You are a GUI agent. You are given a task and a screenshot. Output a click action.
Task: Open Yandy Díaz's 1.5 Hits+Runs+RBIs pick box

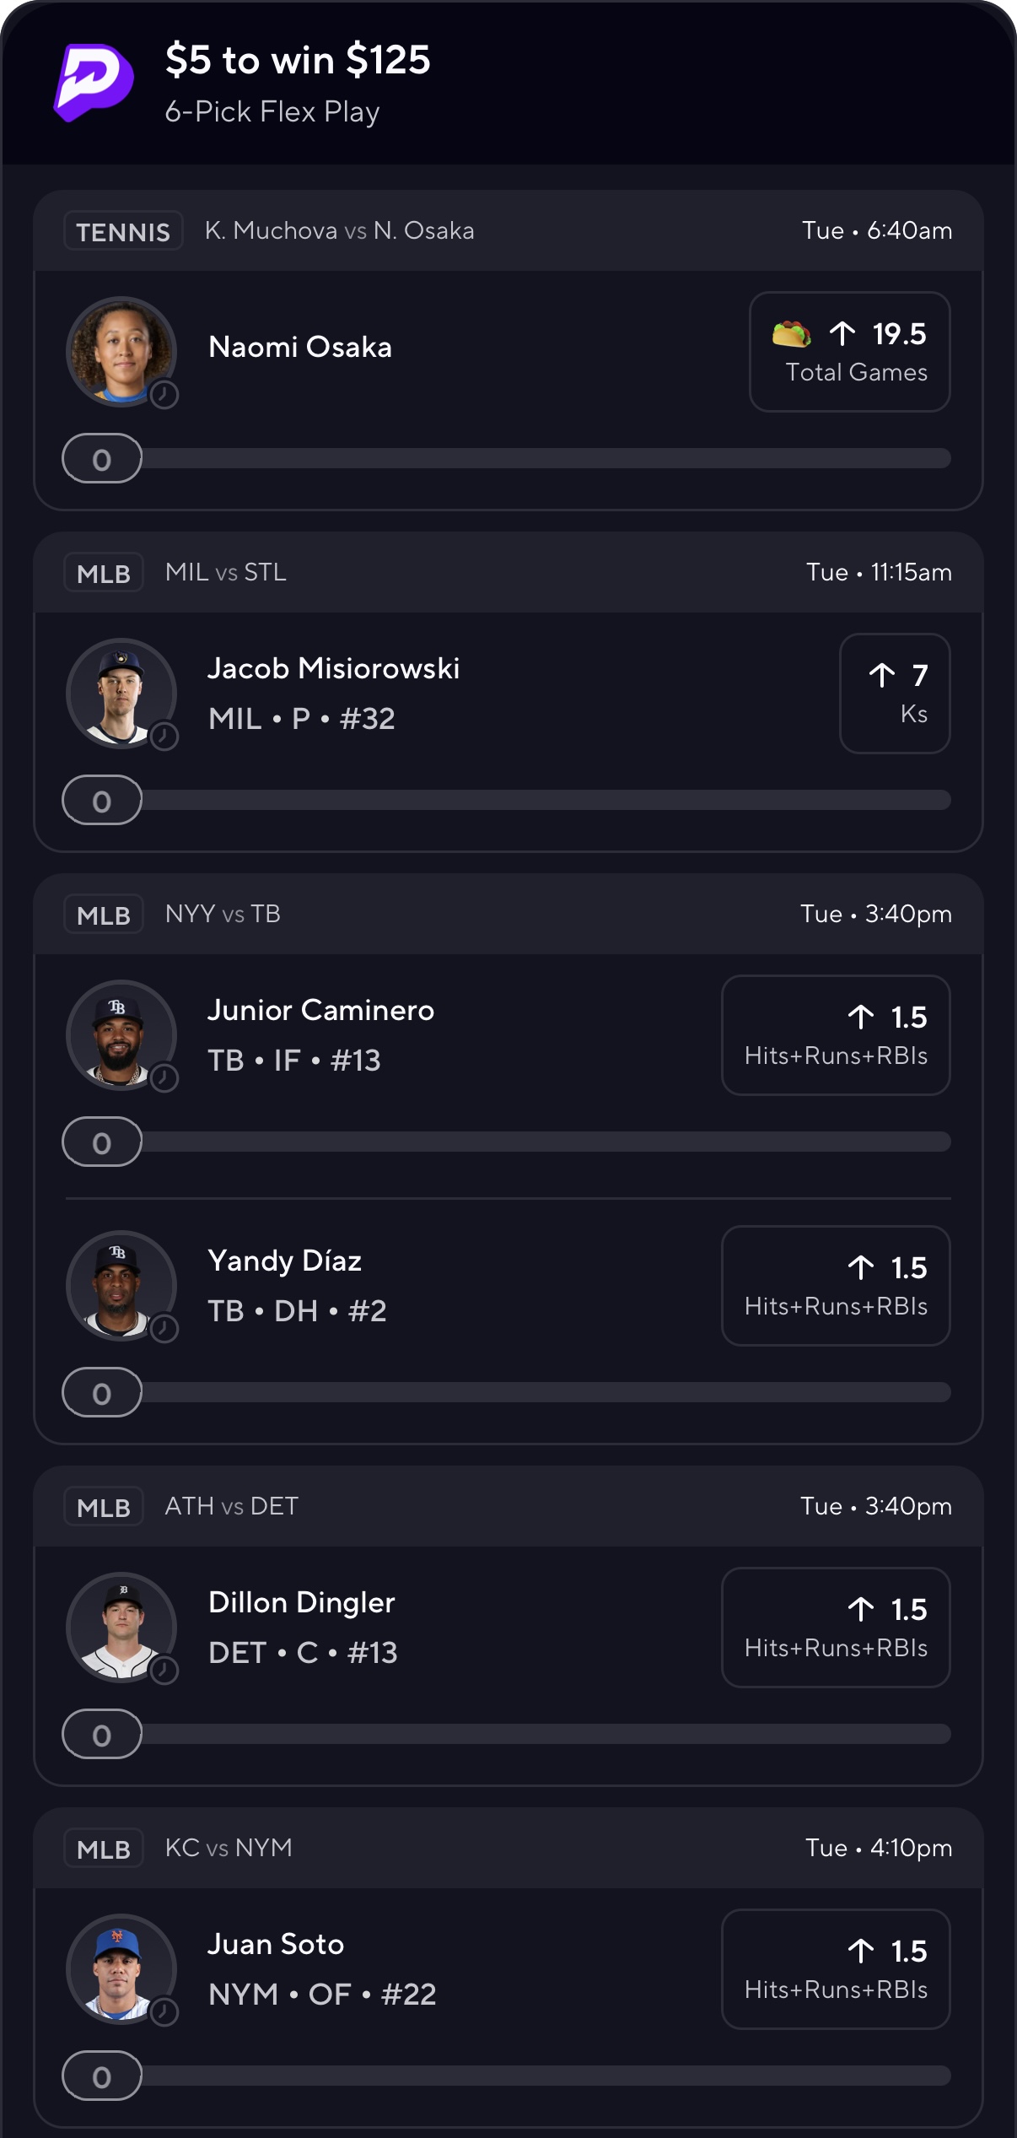pyautogui.click(x=836, y=1286)
